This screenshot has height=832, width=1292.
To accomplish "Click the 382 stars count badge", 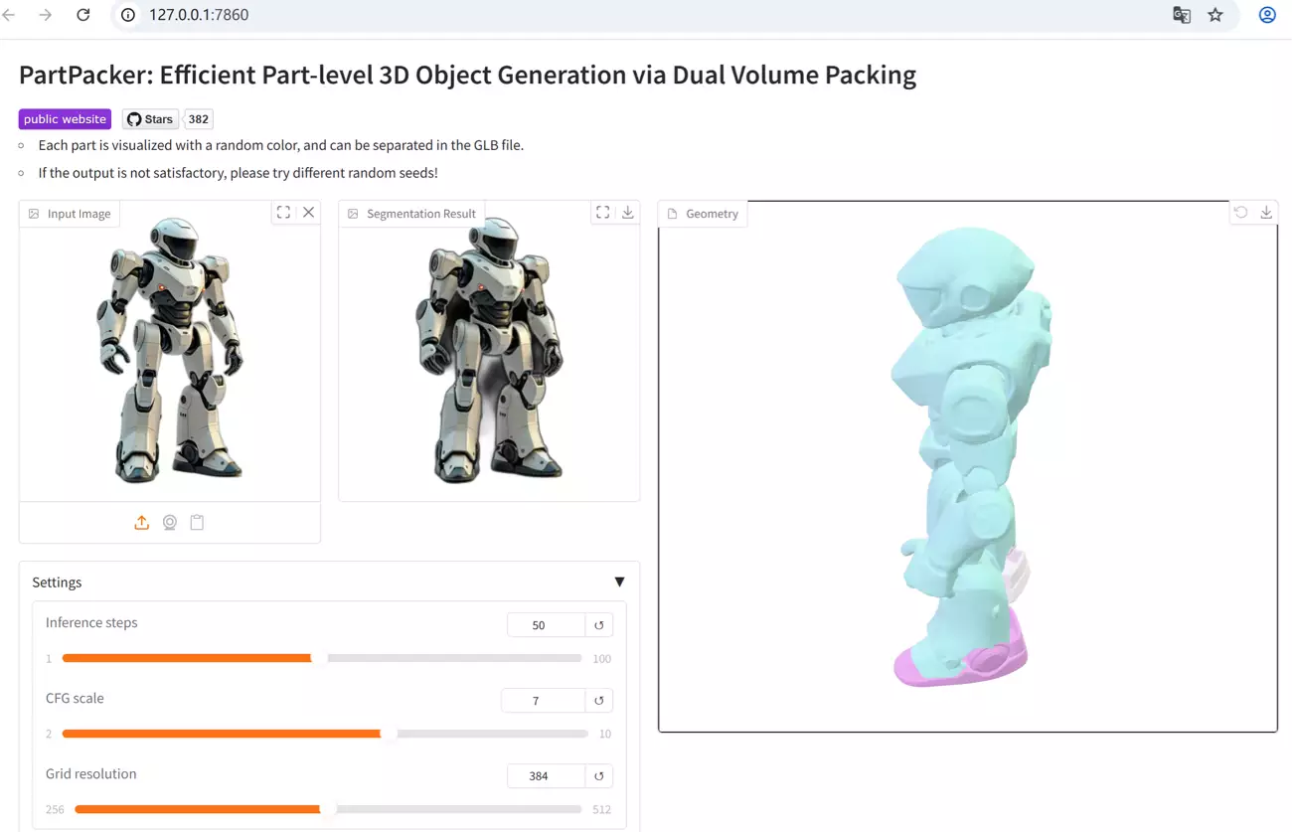I will tap(199, 119).
